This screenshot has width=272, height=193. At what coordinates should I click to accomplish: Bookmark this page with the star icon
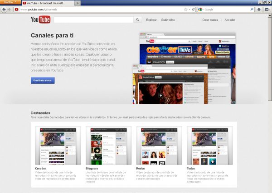pyautogui.click(x=185, y=9)
